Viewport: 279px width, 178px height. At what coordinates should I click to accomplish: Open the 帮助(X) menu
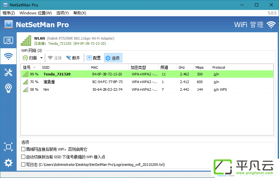pyautogui.click(x=79, y=13)
